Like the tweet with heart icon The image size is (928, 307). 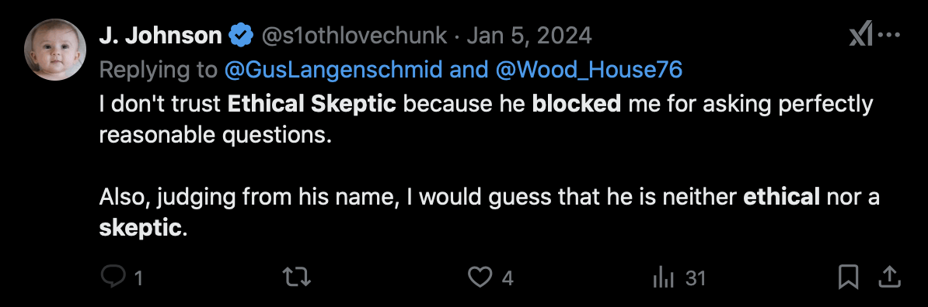(x=480, y=277)
